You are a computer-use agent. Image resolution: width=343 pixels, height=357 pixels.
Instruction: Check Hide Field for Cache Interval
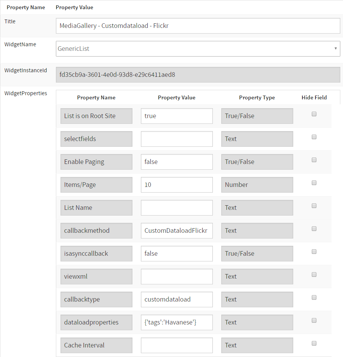(314, 343)
